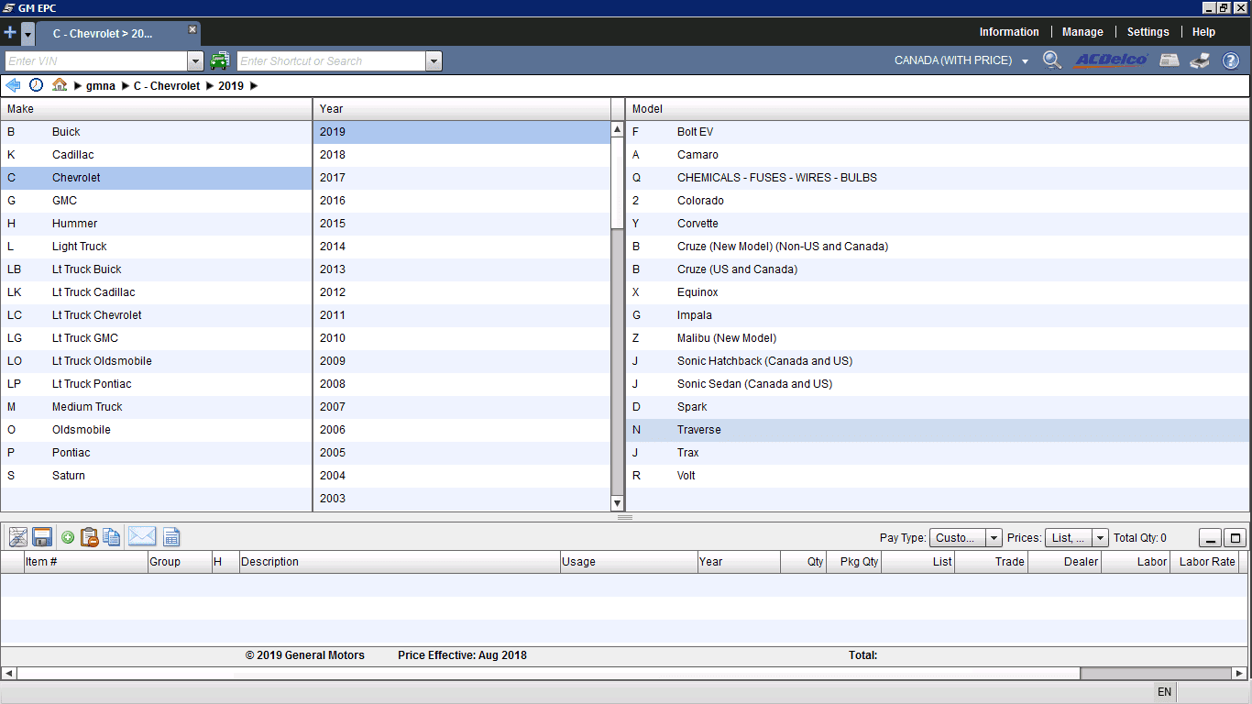Click the spreadsheet export icon
The width and height of the screenshot is (1252, 704).
tap(171, 537)
